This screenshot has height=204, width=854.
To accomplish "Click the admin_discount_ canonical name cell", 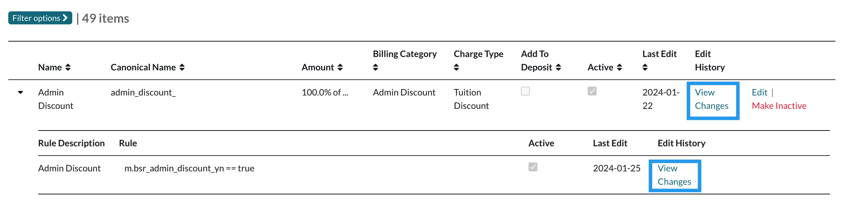I will 143,92.
